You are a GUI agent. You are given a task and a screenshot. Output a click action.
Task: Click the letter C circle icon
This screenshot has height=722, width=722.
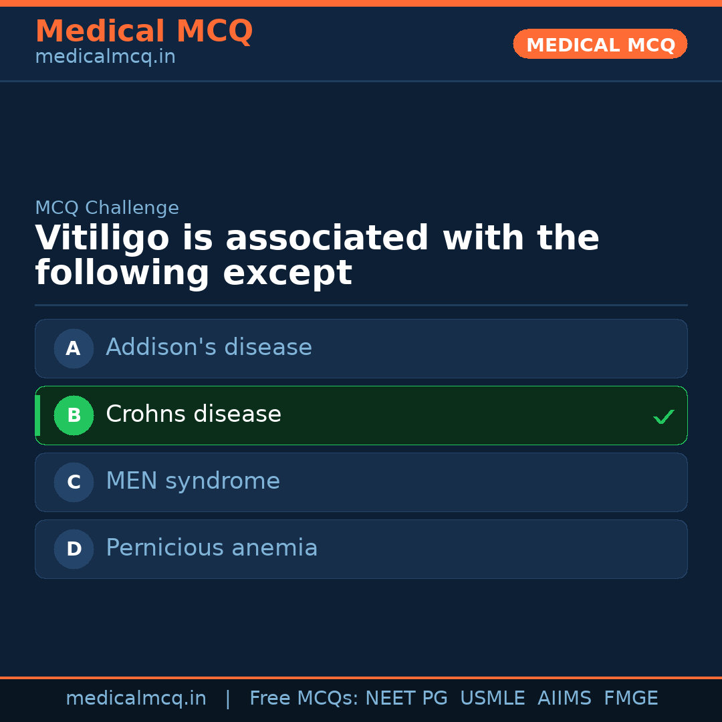pos(74,482)
